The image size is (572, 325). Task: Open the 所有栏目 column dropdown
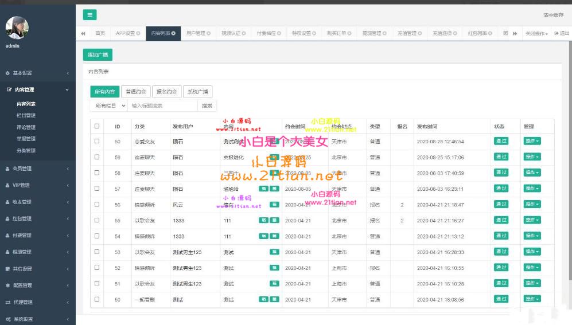[x=108, y=105]
